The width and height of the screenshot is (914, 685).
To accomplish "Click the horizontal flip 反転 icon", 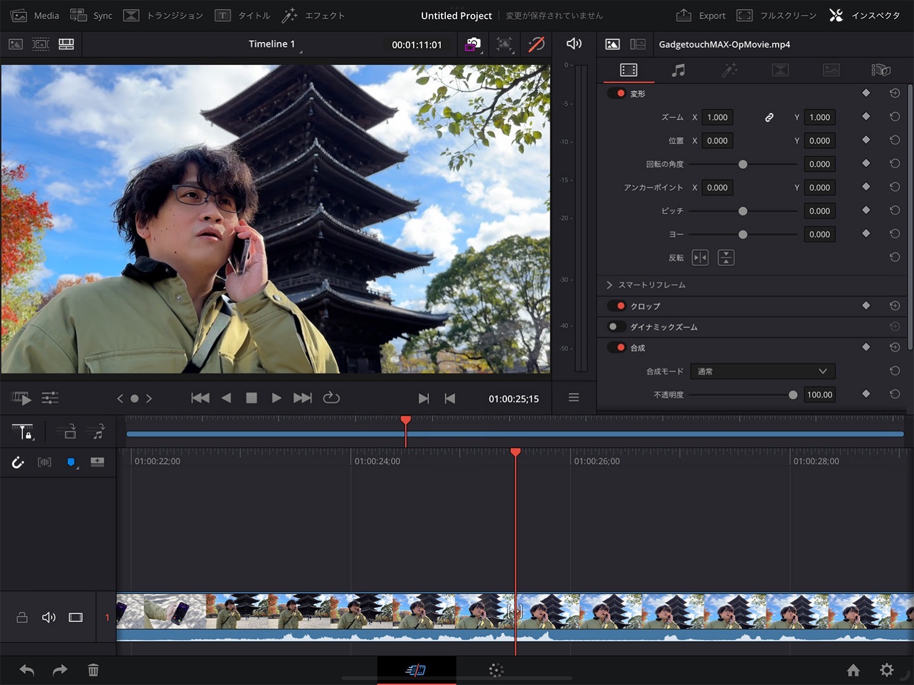I will point(700,258).
